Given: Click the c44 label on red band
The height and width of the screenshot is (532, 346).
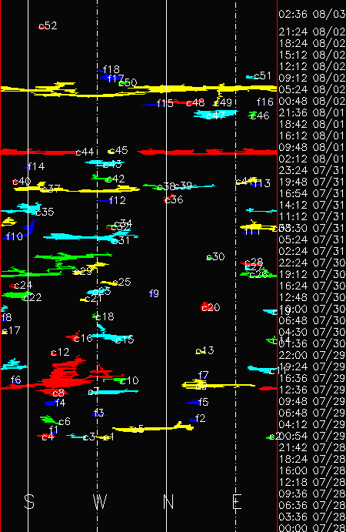Looking at the screenshot, I should coord(85,152).
